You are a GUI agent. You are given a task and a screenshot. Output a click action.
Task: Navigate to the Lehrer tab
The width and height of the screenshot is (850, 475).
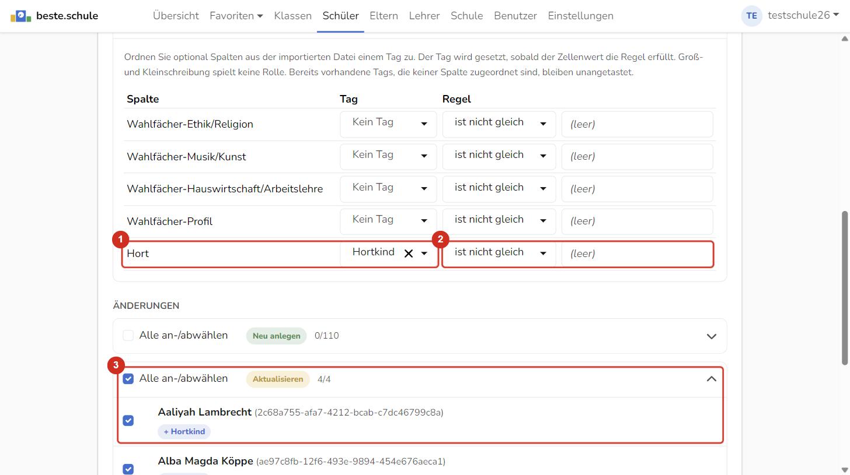pos(424,16)
